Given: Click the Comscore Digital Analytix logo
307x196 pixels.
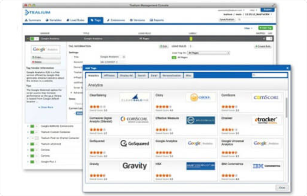Looking at the screenshot, I should [135, 120].
